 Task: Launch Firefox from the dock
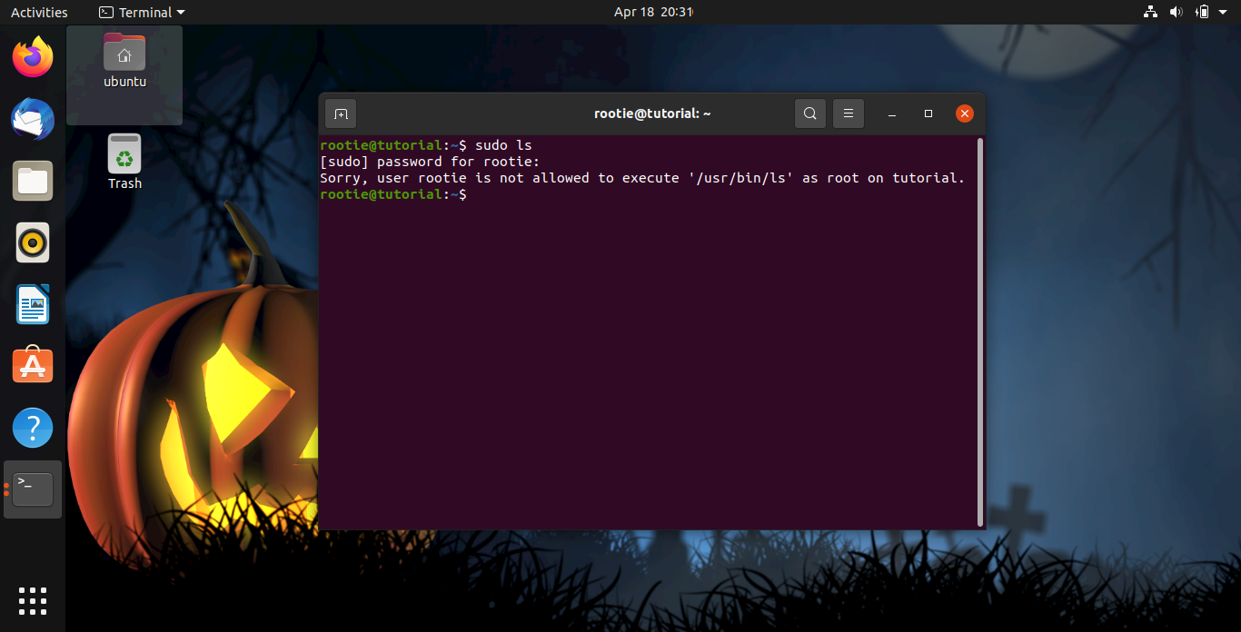[x=32, y=56]
